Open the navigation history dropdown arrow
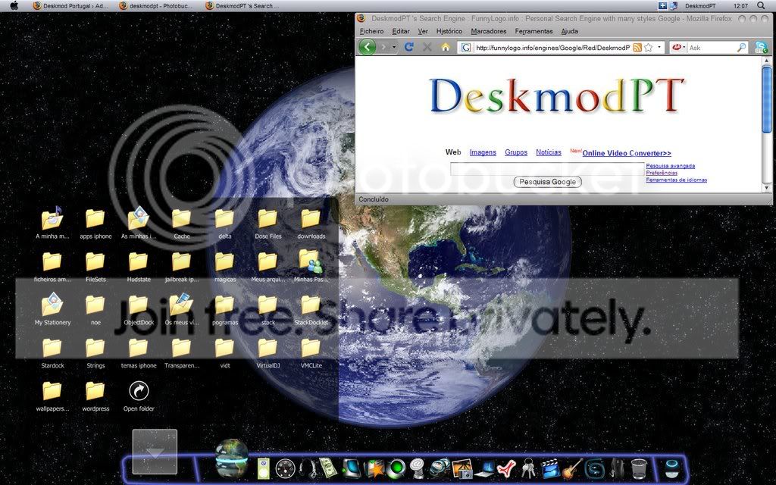This screenshot has height=485, width=776. [x=394, y=48]
